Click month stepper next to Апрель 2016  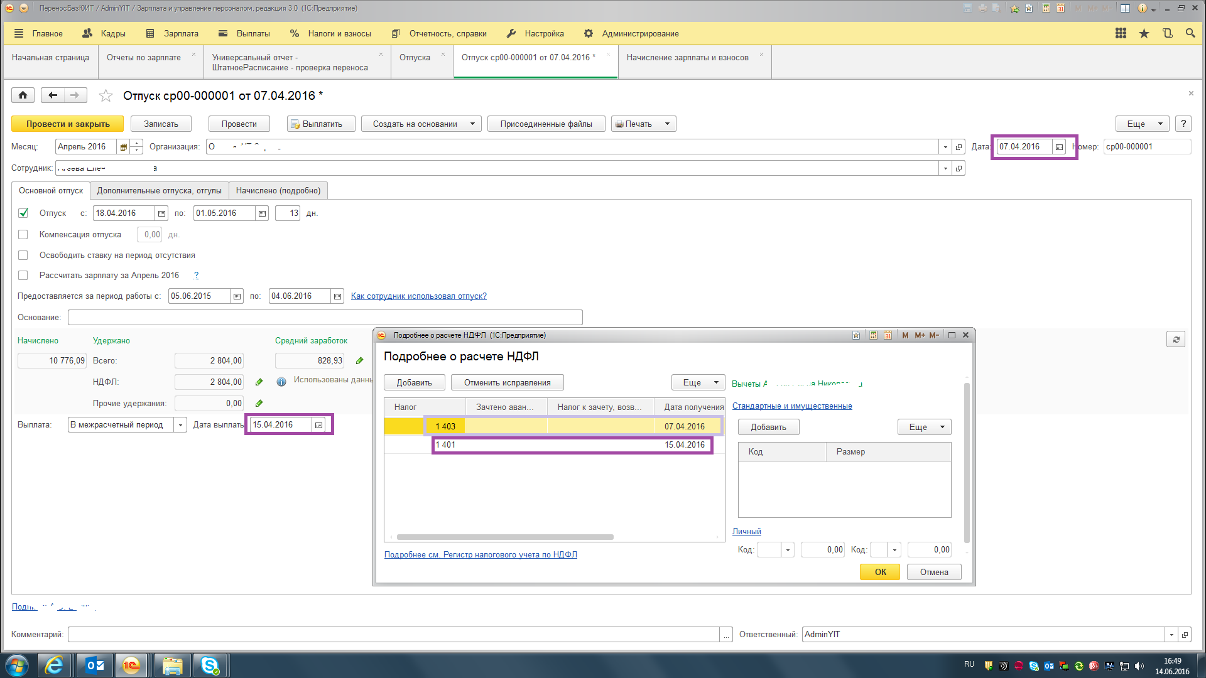coord(136,147)
